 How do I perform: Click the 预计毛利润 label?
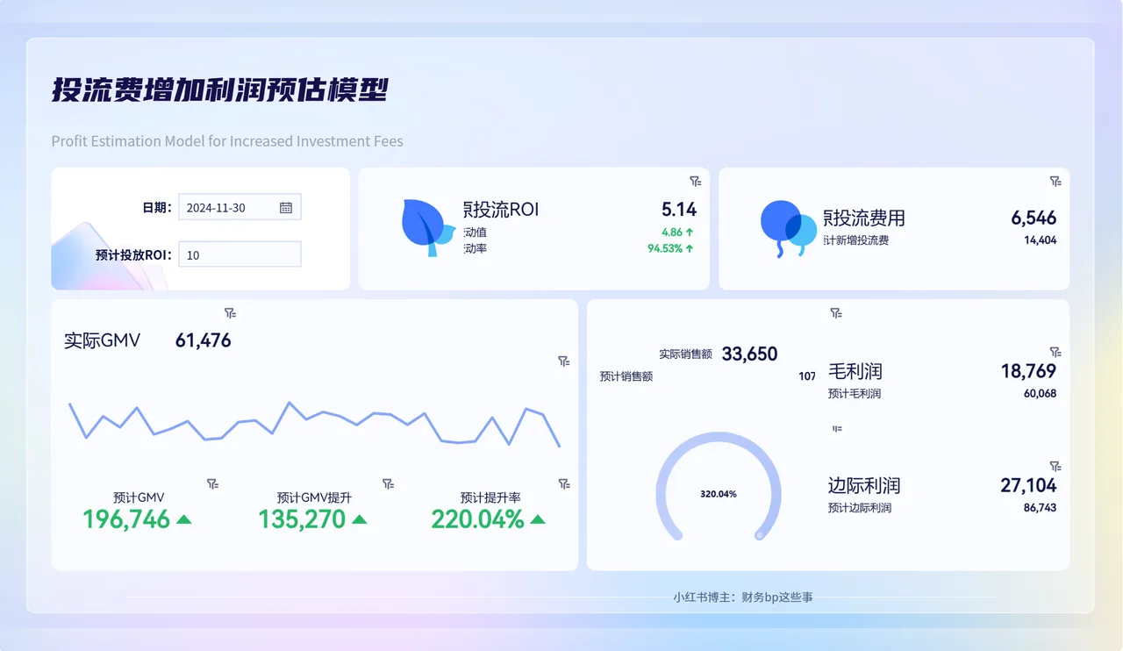click(x=855, y=394)
